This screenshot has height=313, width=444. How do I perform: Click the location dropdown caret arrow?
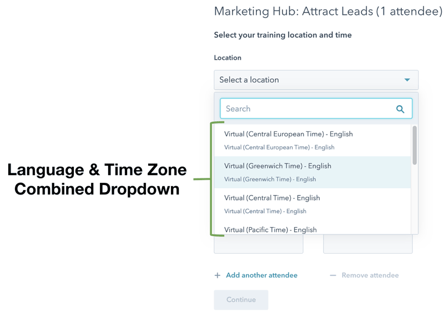407,80
